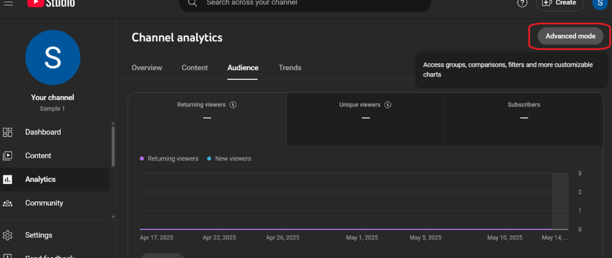Open the hamburger navigation menu
Viewport: 612px width, 258px height.
pyautogui.click(x=8, y=3)
